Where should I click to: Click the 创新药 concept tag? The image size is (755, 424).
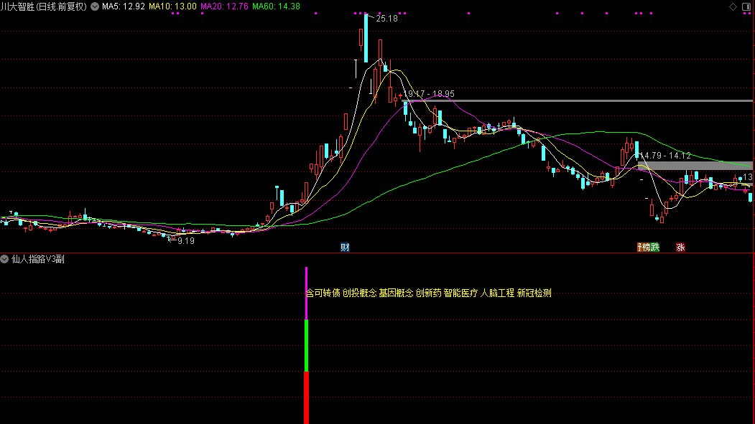coord(428,293)
